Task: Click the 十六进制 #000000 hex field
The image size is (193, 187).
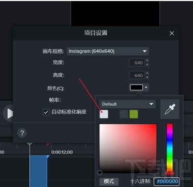Action: (x=167, y=181)
